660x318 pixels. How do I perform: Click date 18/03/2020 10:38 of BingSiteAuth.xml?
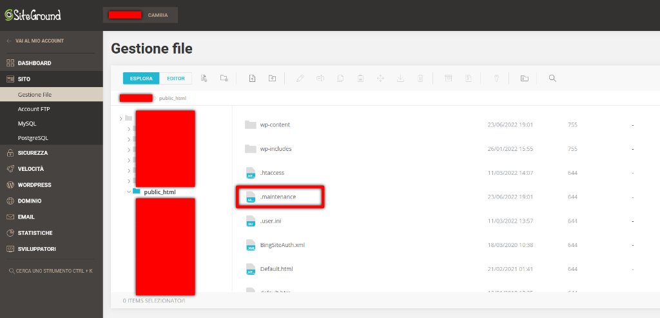510,244
